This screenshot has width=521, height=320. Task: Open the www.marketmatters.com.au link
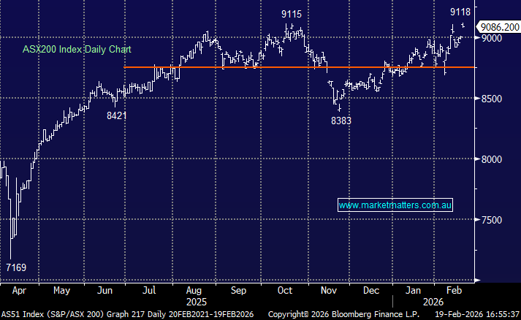click(395, 205)
